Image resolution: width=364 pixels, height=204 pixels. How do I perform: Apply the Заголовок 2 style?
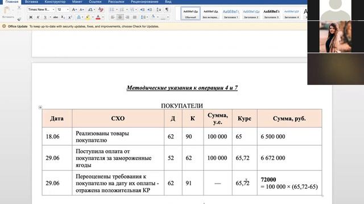[x=251, y=14]
